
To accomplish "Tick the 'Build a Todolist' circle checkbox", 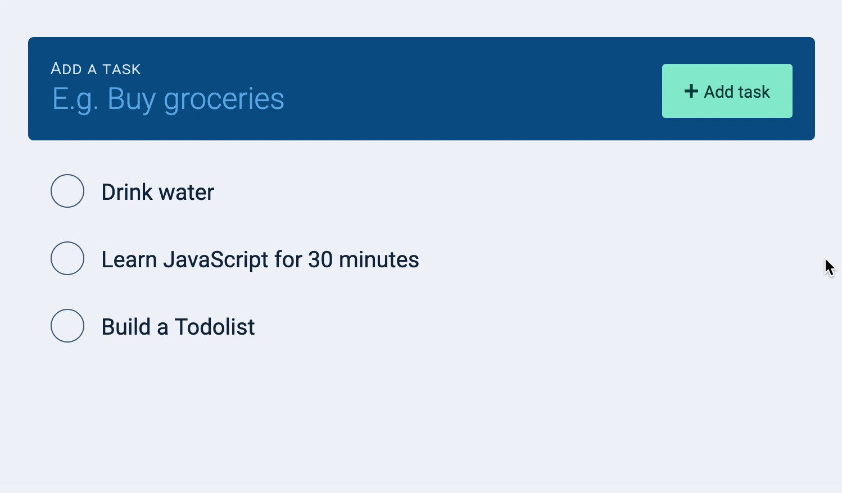I will [x=67, y=326].
